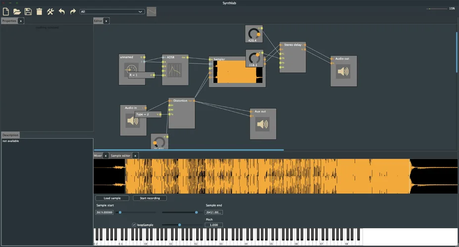This screenshot has height=247, width=459.
Task: Open settings with the wrench and screwdriver icon
Action: point(51,12)
